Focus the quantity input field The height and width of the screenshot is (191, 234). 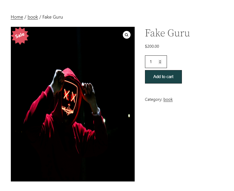pos(156,62)
